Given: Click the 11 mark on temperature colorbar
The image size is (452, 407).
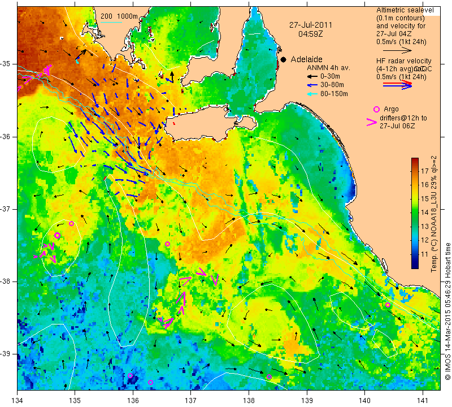Looking at the screenshot, I should coord(424,254).
